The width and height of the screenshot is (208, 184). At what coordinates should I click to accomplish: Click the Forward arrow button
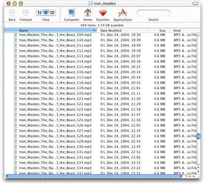point(26,13)
